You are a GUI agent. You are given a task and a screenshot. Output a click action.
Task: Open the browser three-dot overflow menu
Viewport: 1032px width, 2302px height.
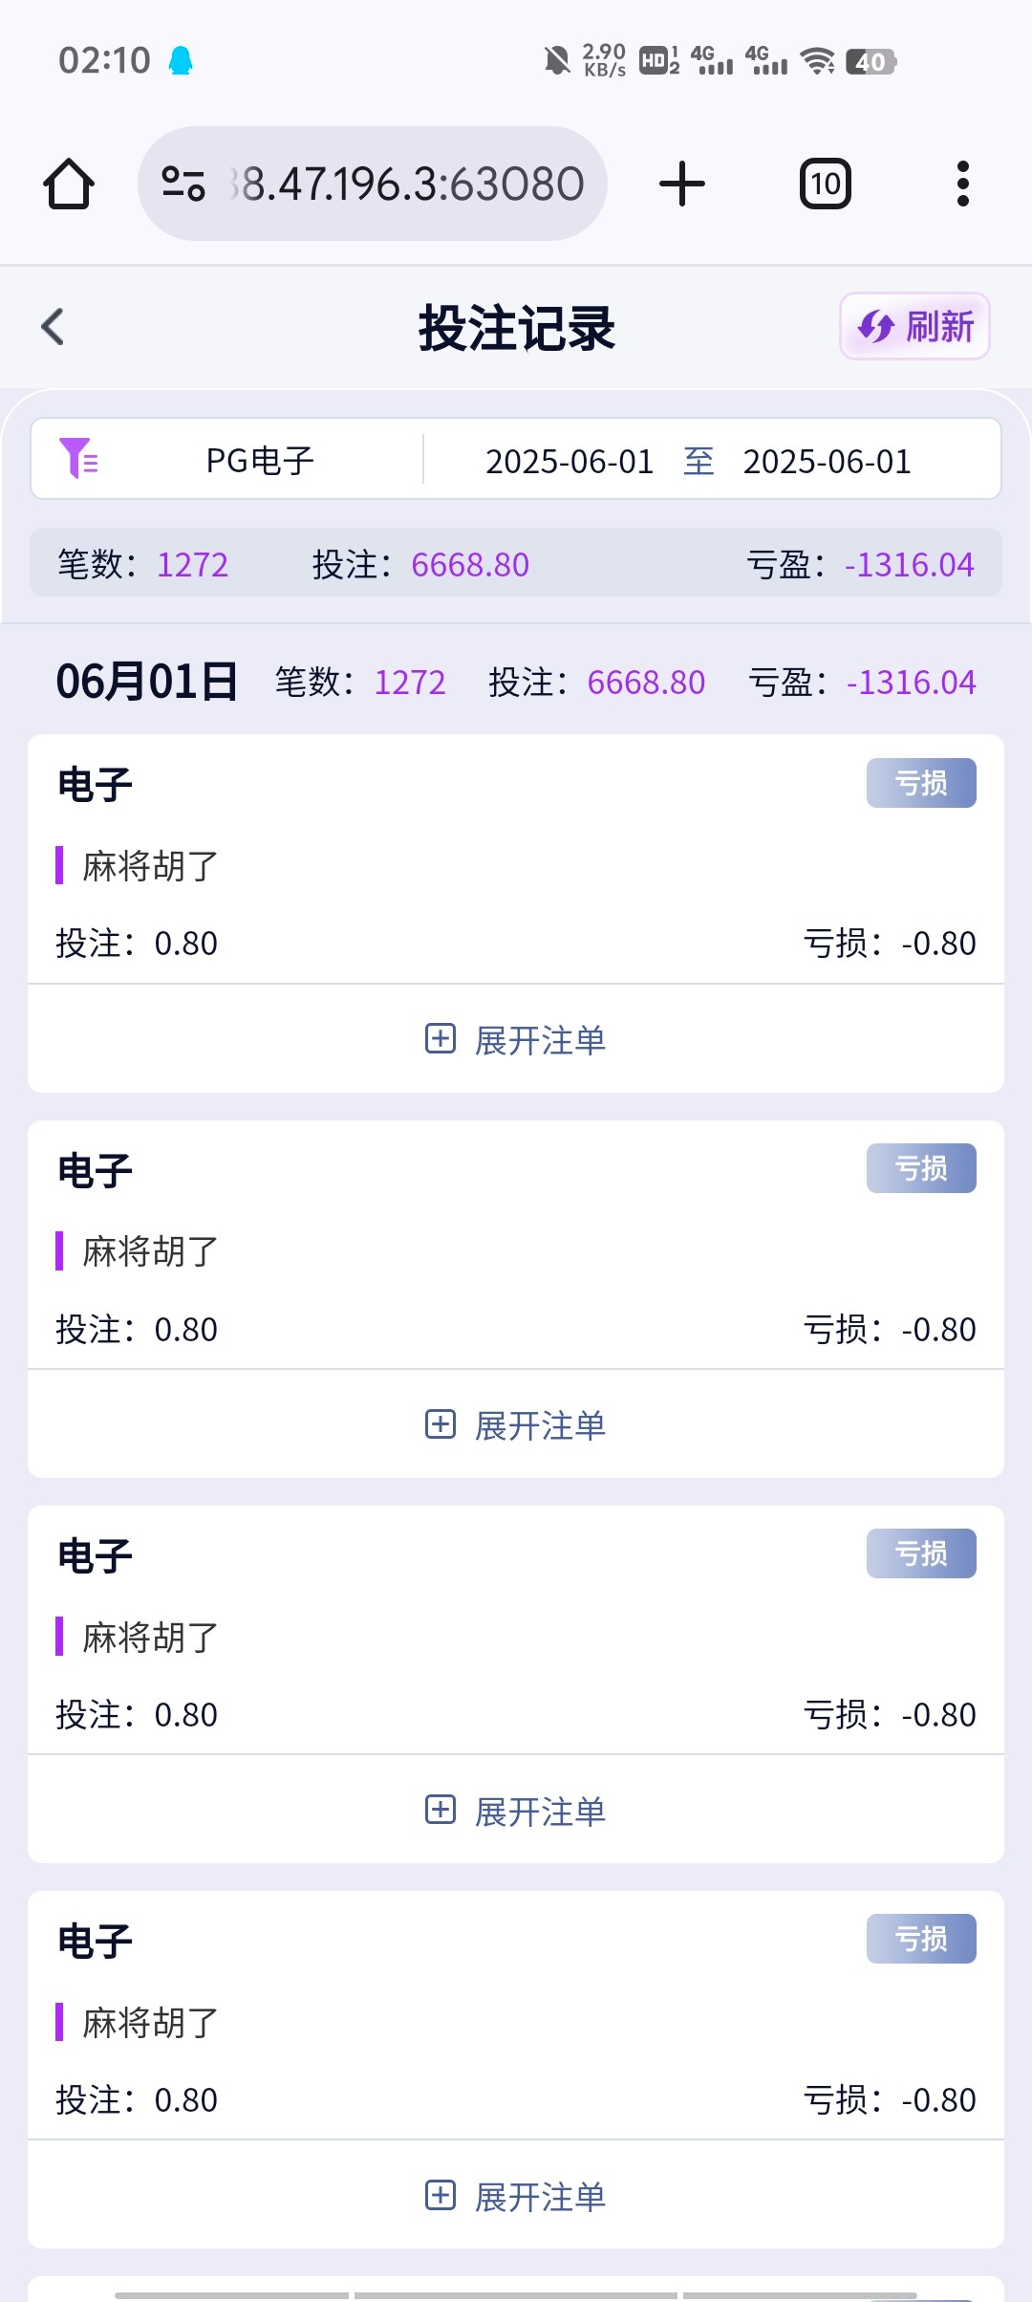962,184
